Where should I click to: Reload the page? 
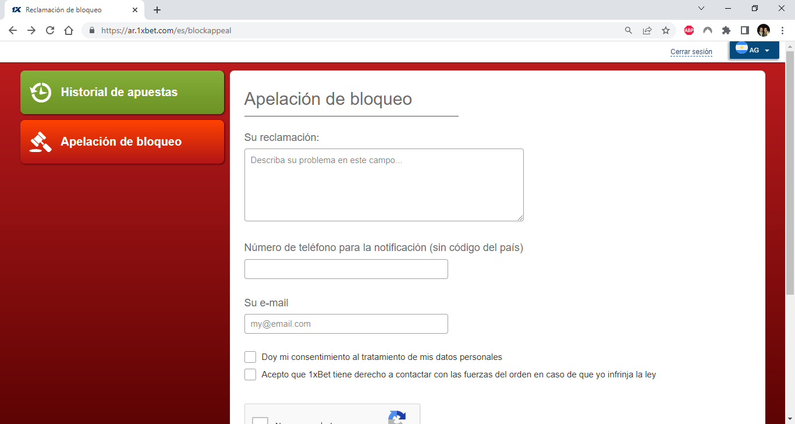[50, 30]
